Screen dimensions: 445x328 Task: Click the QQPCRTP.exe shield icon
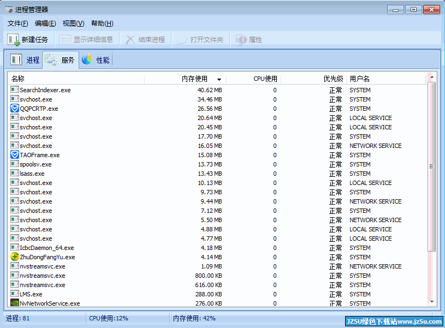click(15, 109)
